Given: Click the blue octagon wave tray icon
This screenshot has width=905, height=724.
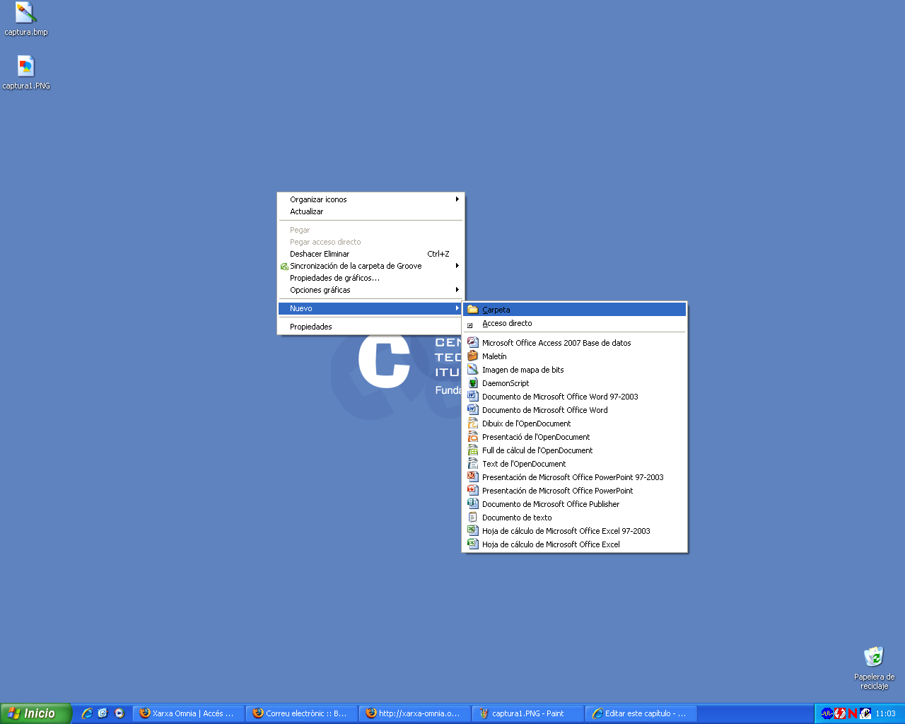Looking at the screenshot, I should coord(827,713).
